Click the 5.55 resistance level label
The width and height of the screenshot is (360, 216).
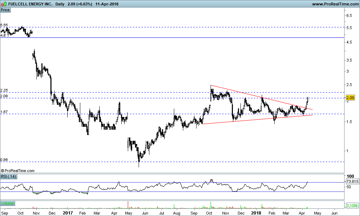point(4,25)
